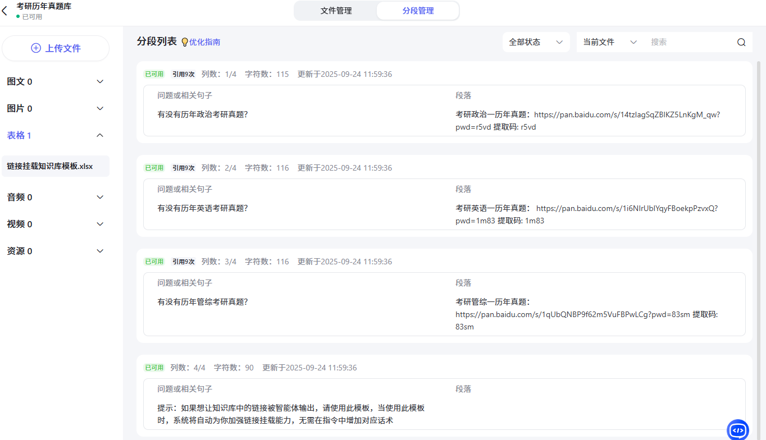This screenshot has width=766, height=440.
Task: Switch to the 分段管理 tab
Action: point(417,10)
